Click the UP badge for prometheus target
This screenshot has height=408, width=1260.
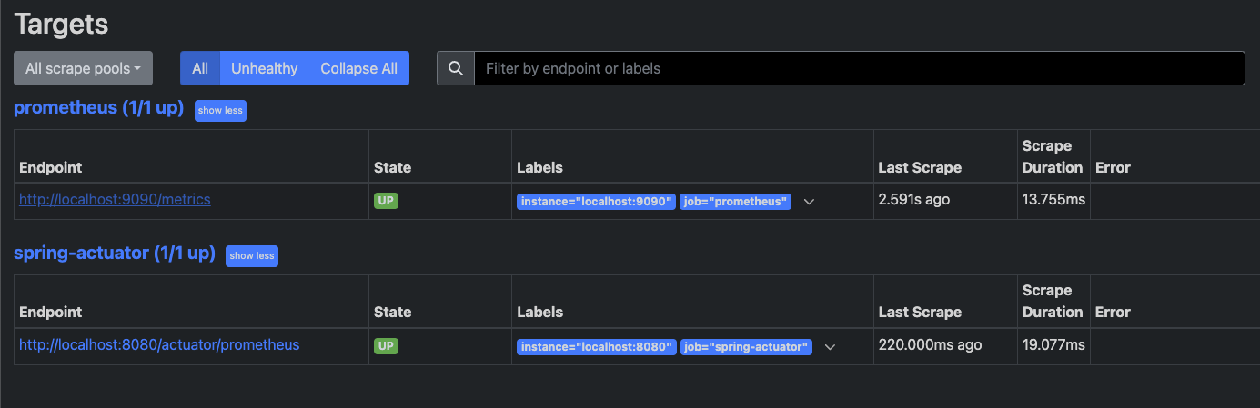[387, 200]
